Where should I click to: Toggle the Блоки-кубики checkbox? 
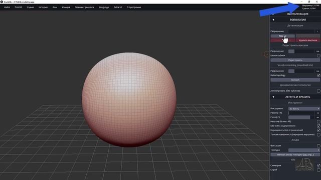[318, 55]
